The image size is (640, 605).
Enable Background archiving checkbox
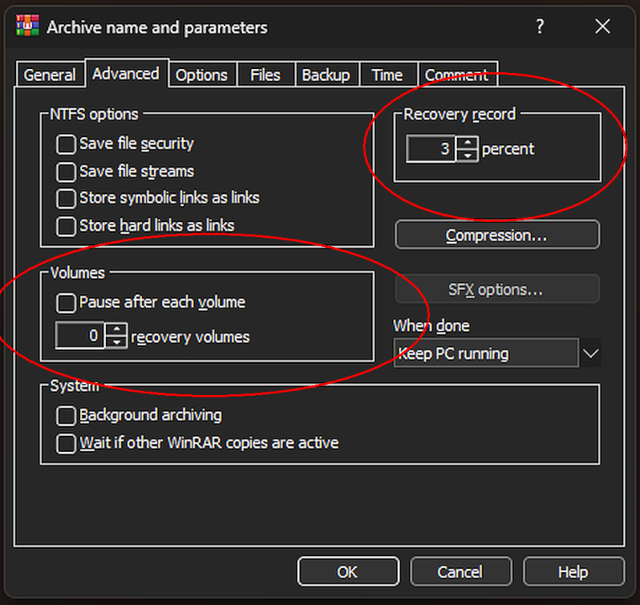[x=66, y=416]
